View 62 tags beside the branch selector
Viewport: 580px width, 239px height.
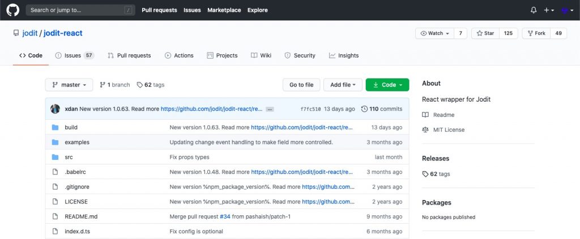[x=151, y=85]
